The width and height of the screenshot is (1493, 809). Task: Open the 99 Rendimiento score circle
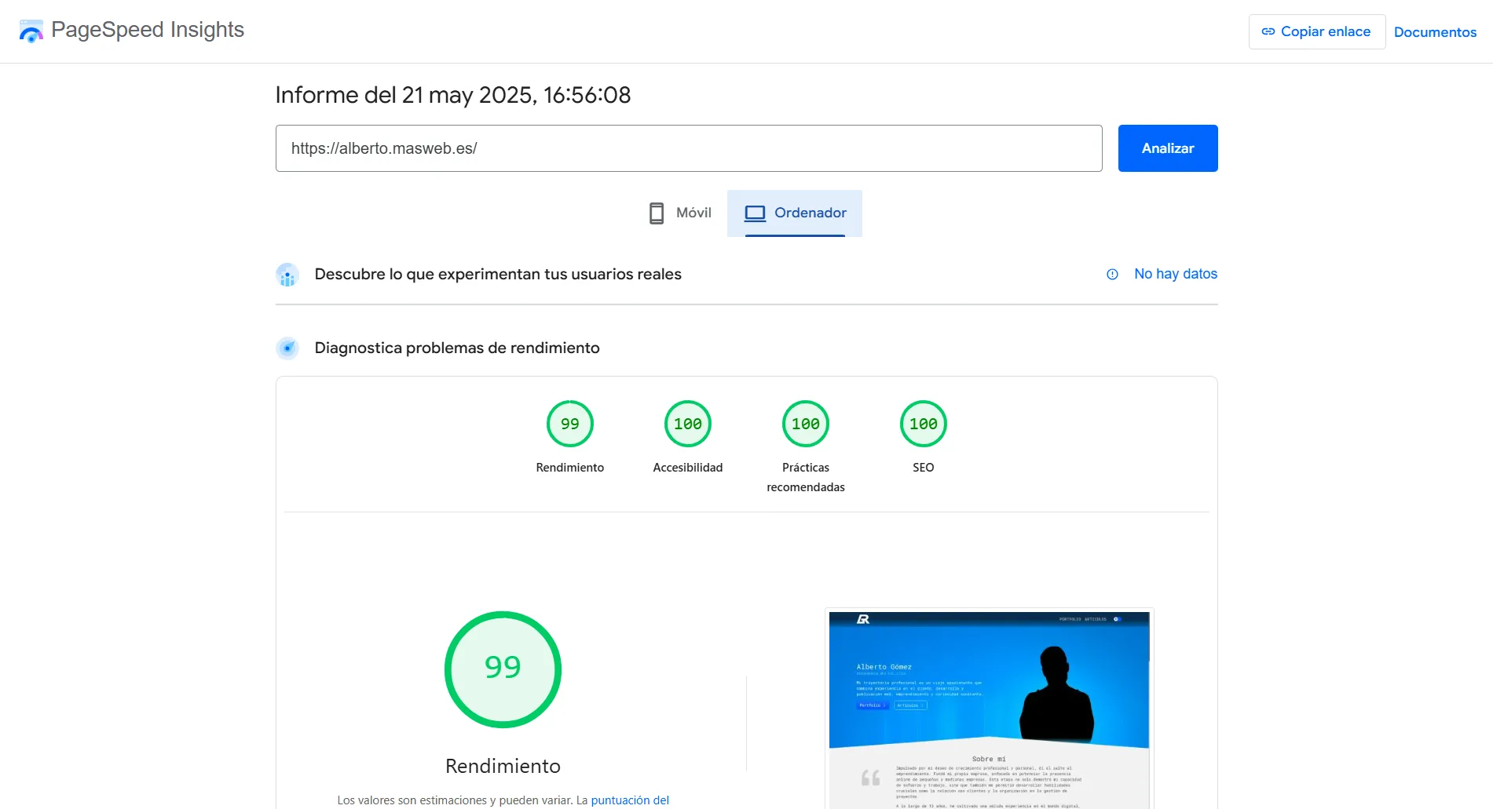click(570, 424)
